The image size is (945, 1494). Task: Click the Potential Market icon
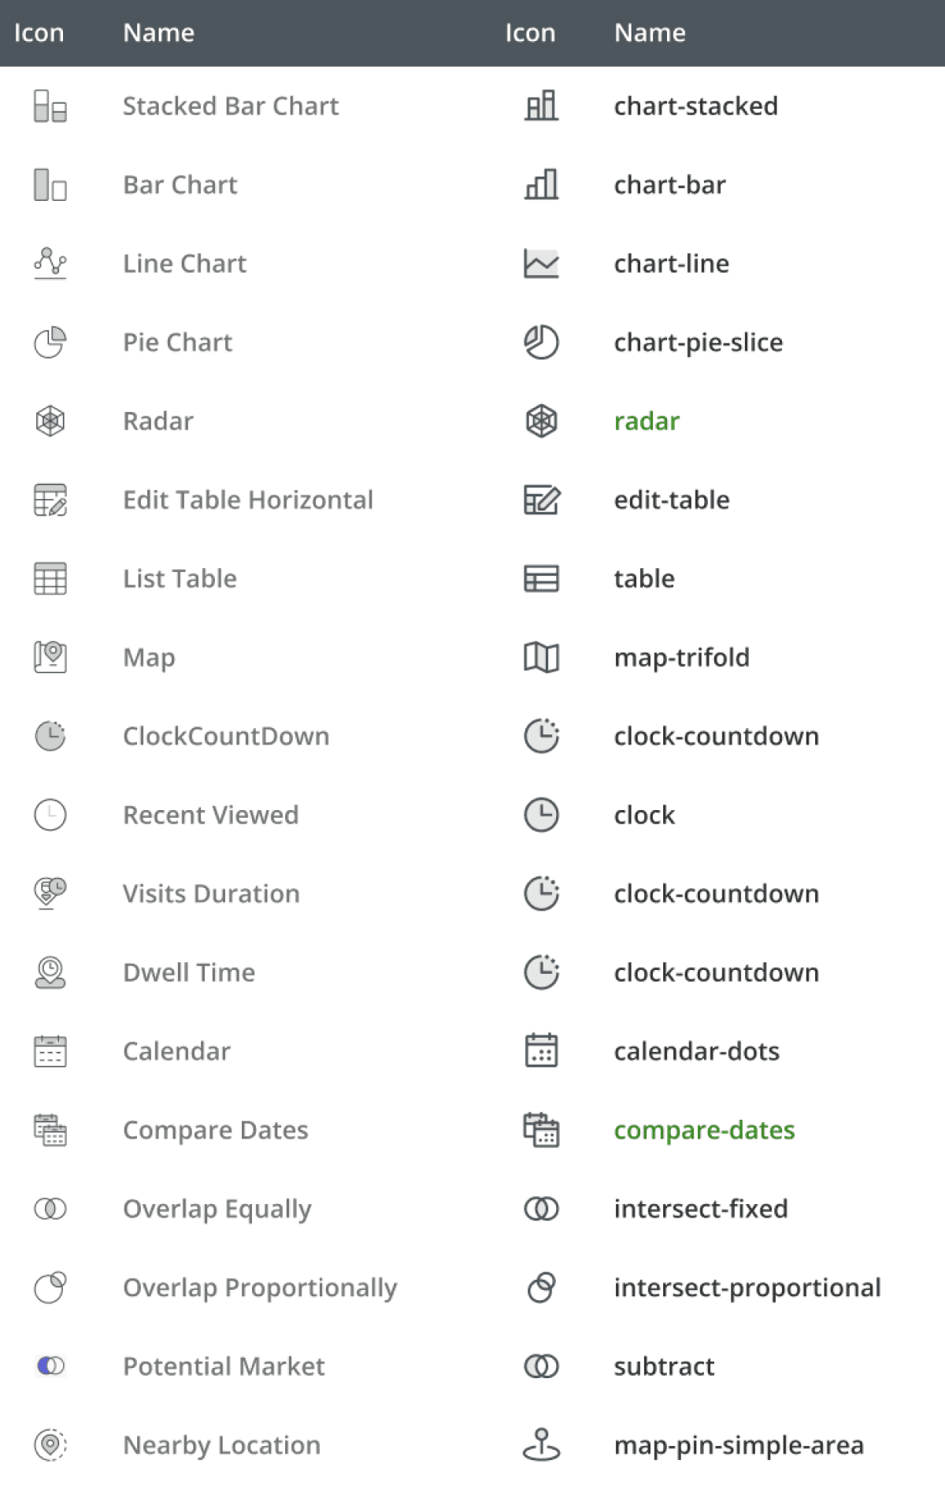coord(50,1366)
